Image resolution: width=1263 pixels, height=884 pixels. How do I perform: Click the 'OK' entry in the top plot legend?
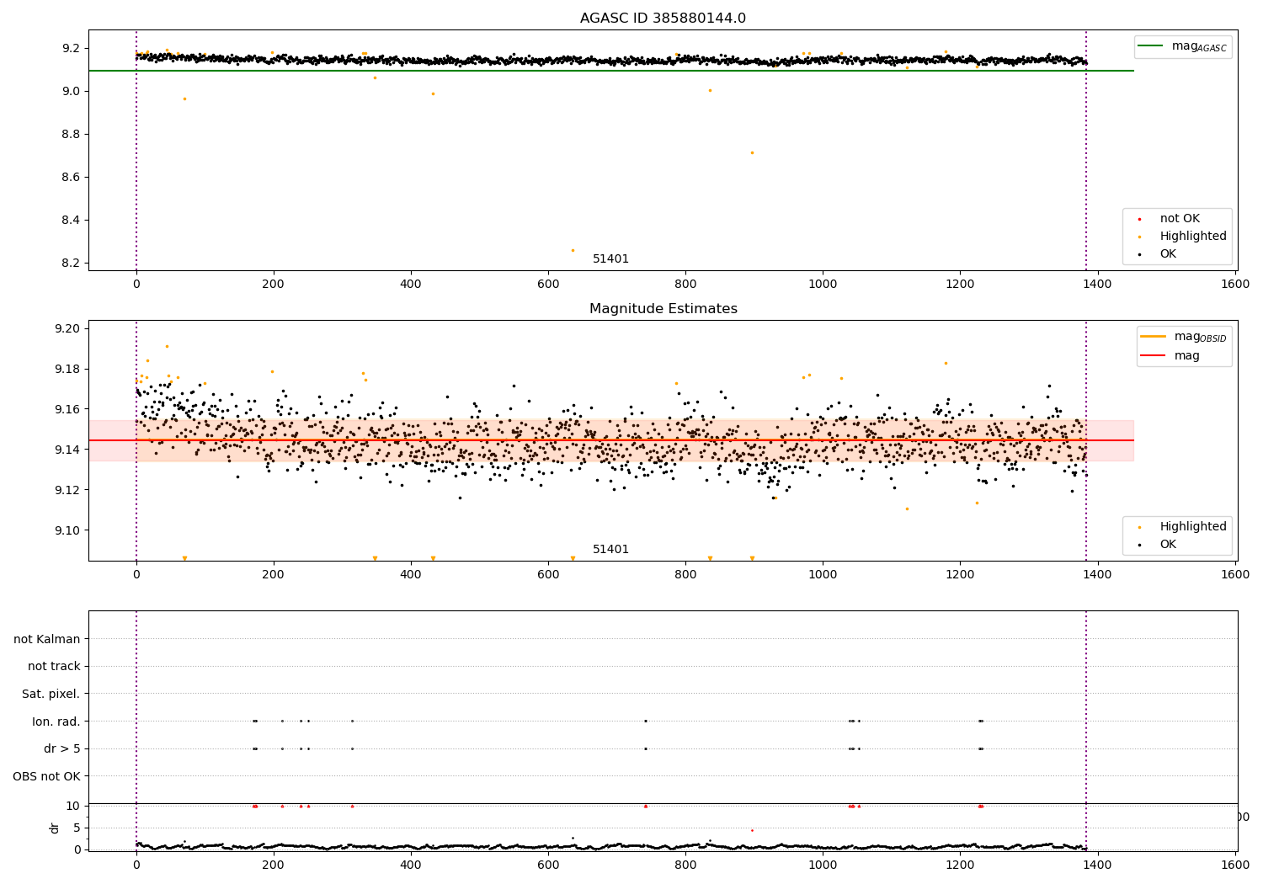tap(1168, 254)
